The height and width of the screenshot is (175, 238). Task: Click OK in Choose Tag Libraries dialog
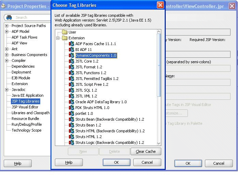pos(116,162)
